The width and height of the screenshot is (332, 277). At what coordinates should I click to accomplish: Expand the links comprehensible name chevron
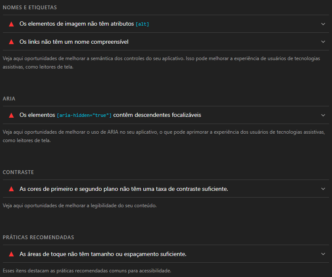click(323, 42)
